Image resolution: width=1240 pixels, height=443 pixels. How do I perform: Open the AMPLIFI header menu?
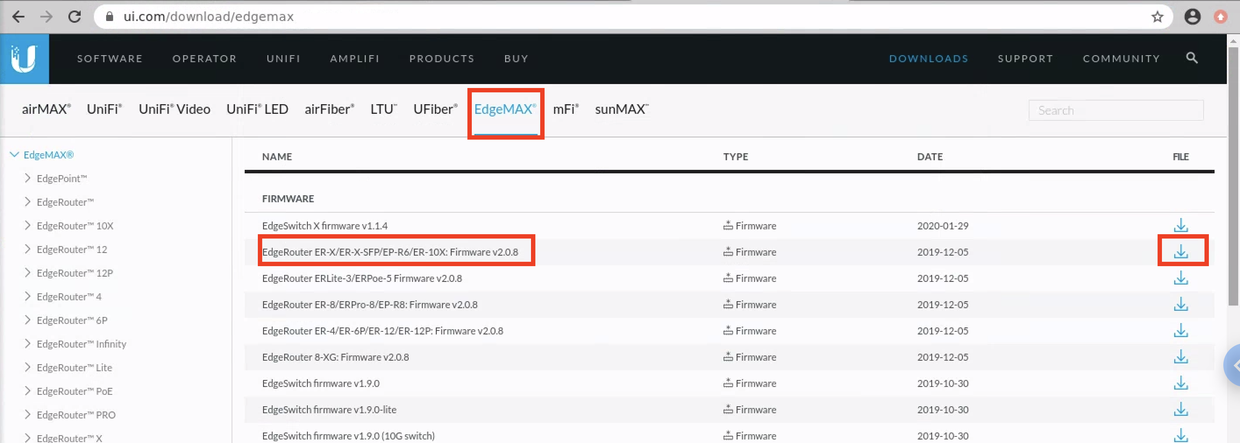[x=355, y=59]
